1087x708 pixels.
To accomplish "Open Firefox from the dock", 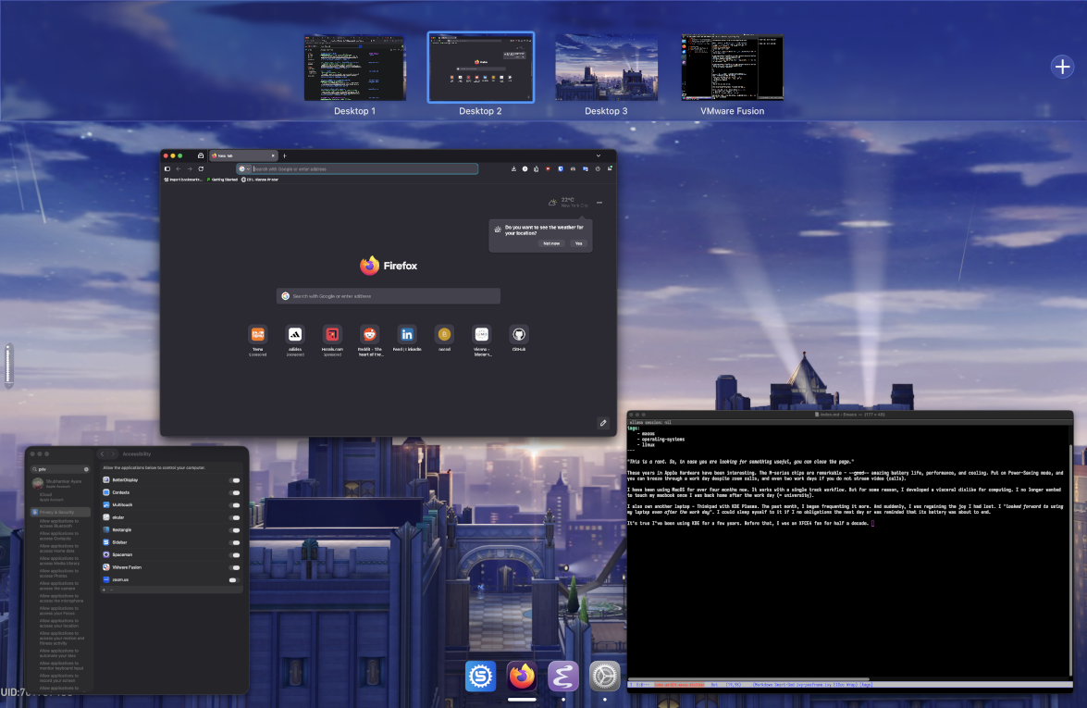I will (x=522, y=676).
